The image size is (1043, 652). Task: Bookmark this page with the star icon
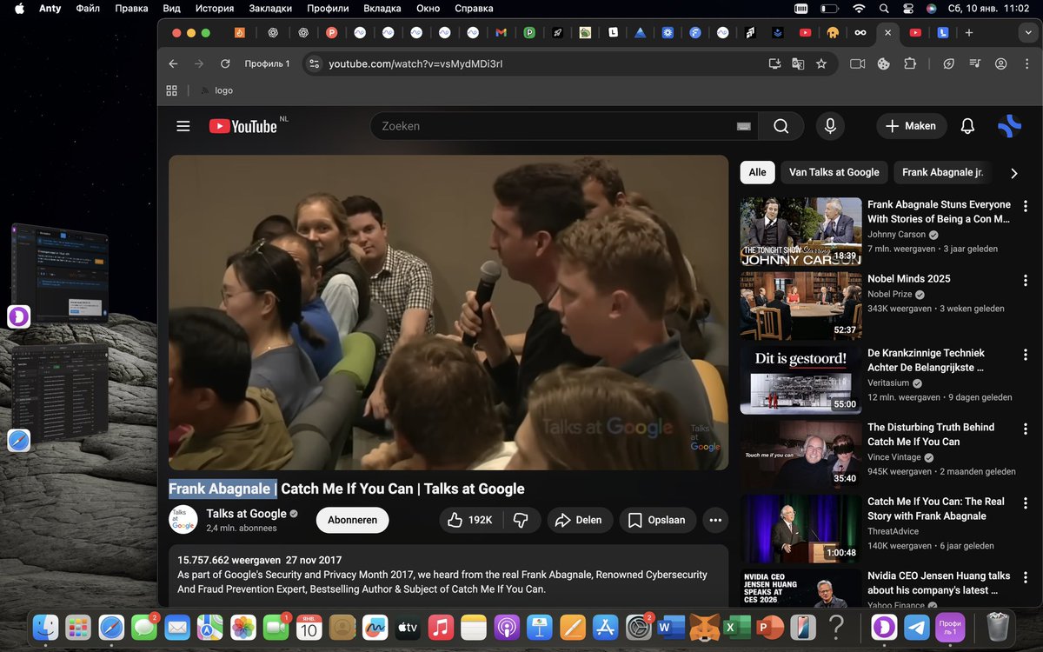coord(821,63)
